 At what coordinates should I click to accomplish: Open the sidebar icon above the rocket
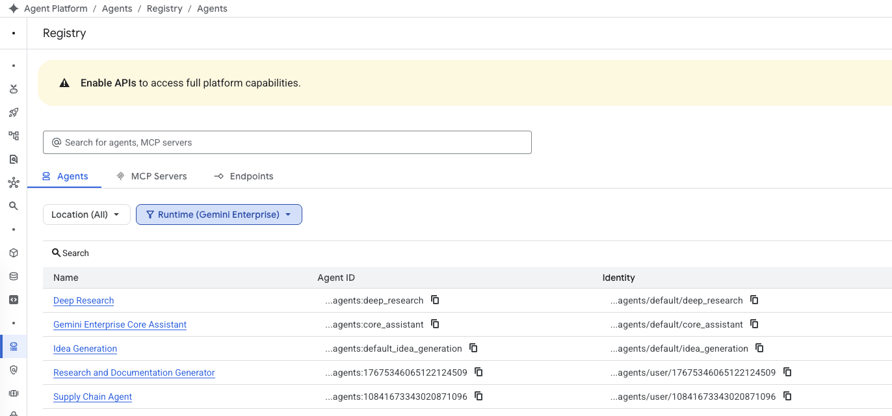coord(14,89)
